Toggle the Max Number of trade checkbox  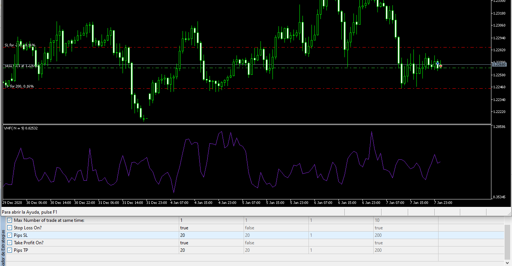pyautogui.click(x=10, y=220)
